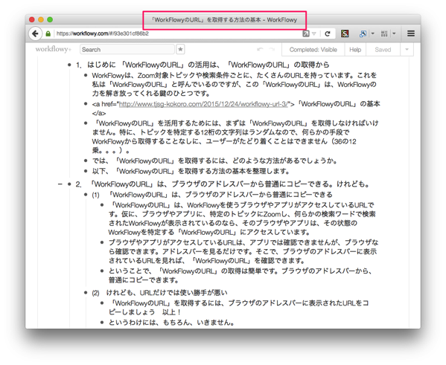
Task: Click bullet of '(1)' sub-heading
Action: coord(86,195)
